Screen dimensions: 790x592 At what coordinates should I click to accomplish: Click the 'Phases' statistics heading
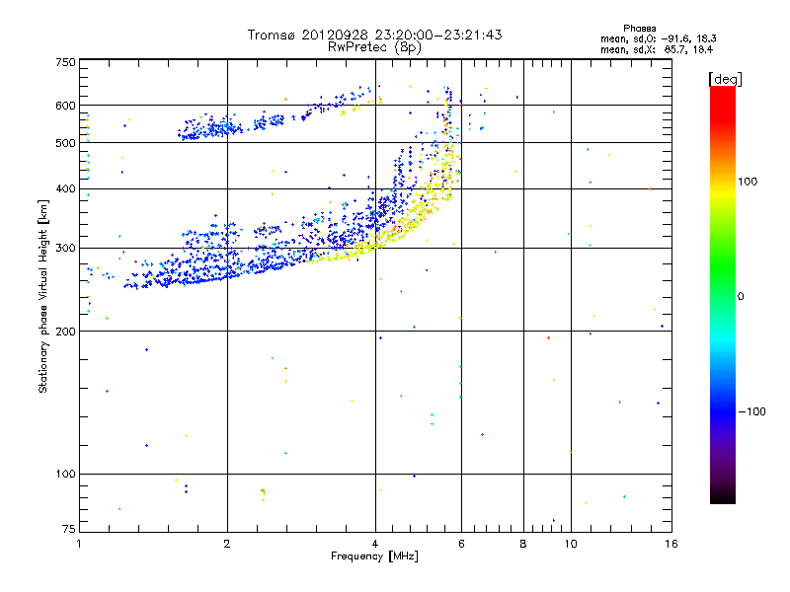click(639, 29)
